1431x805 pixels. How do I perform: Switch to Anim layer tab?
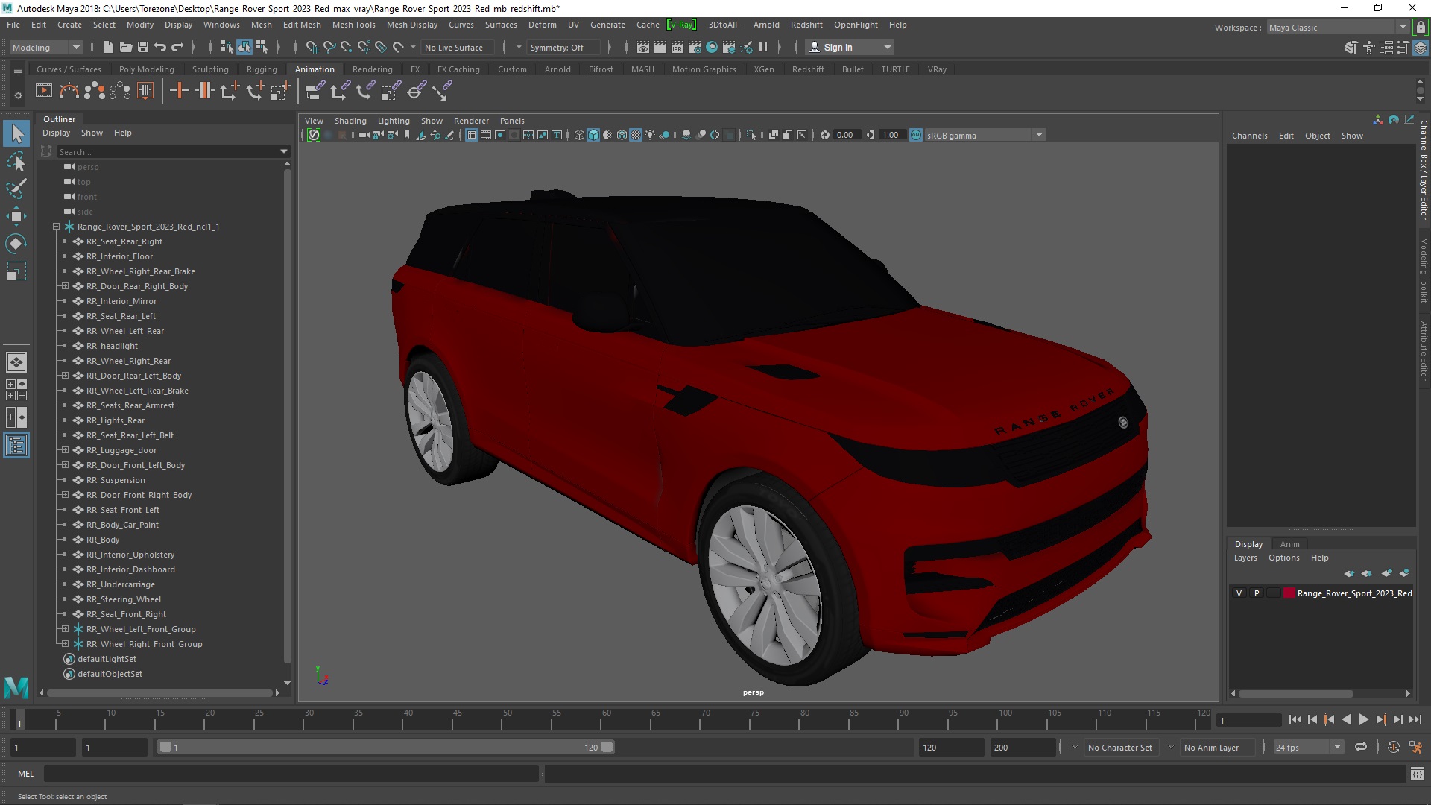pos(1289,544)
